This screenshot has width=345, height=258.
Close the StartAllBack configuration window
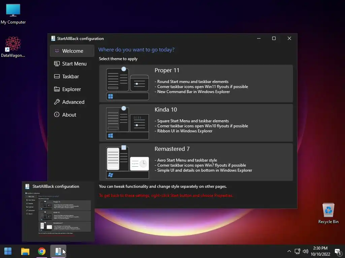(289, 38)
